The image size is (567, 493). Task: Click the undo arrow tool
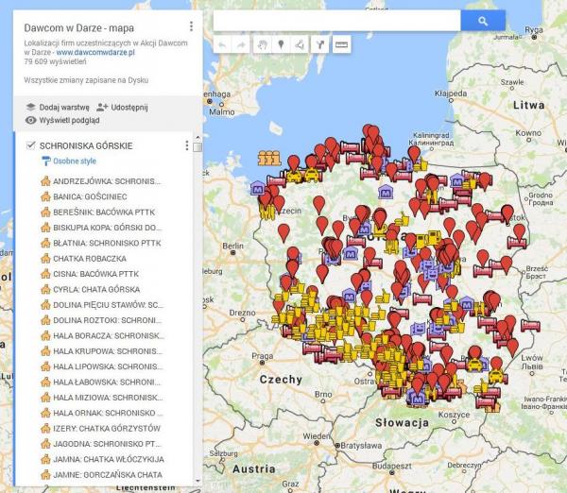point(222,44)
